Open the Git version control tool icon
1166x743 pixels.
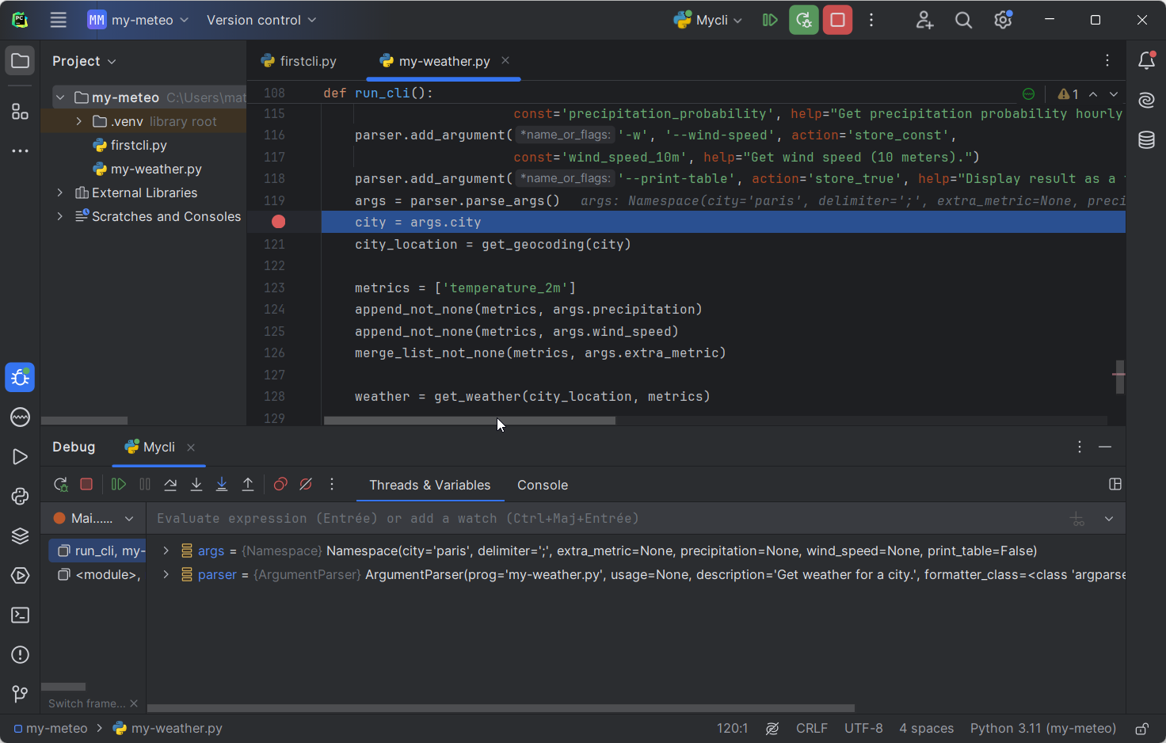[x=21, y=695]
